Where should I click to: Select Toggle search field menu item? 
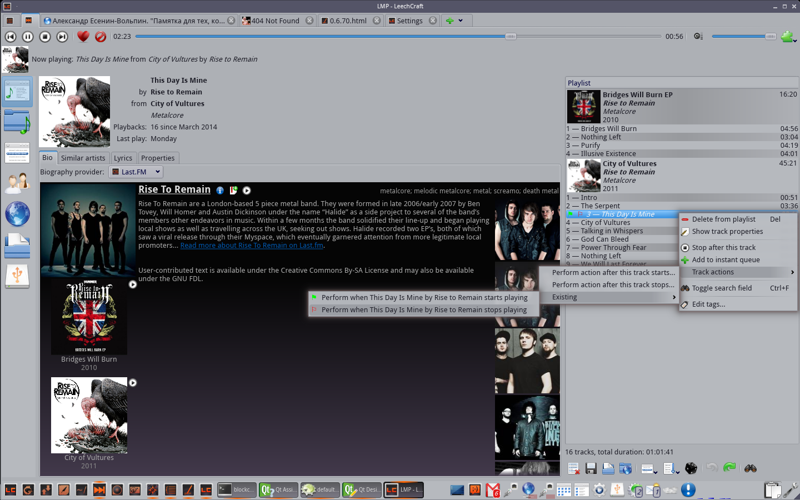[738, 288]
